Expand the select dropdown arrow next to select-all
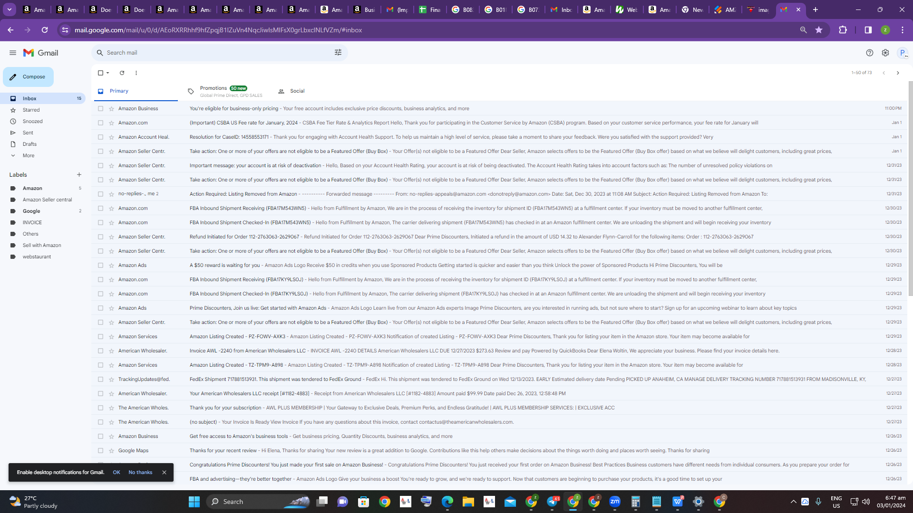 [108, 73]
